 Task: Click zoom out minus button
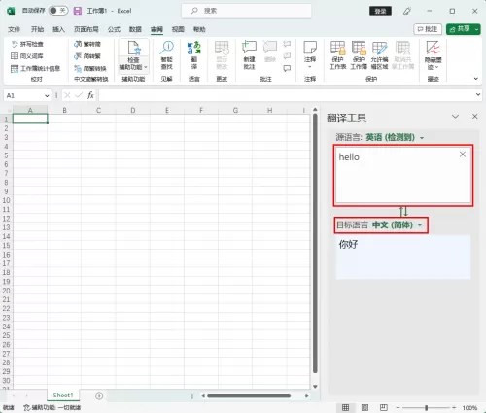[398, 407]
